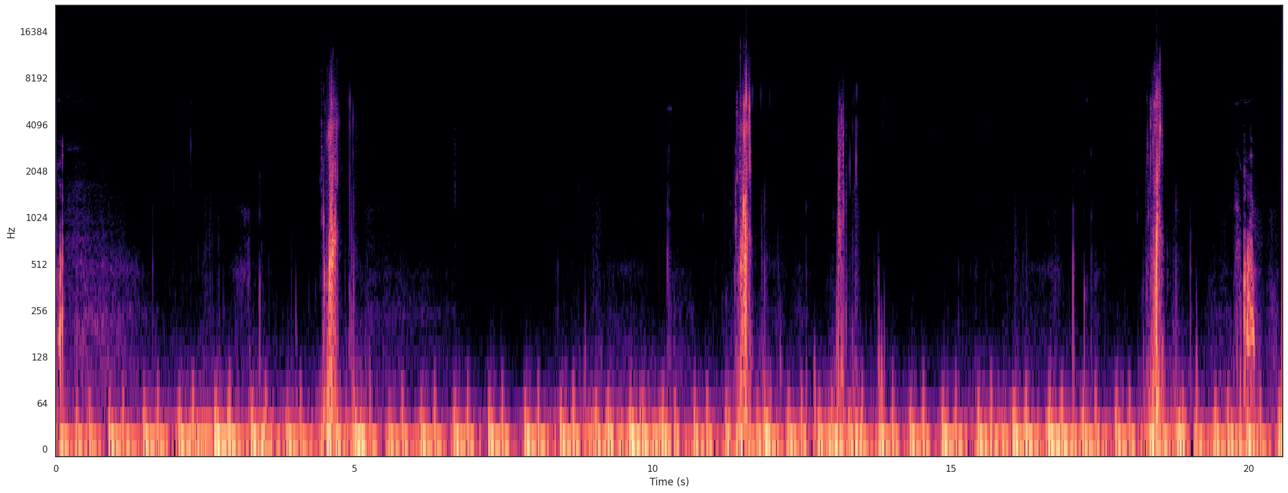The height and width of the screenshot is (493, 1288).
Task: Click the 512 Hz axis label
Action: click(39, 264)
